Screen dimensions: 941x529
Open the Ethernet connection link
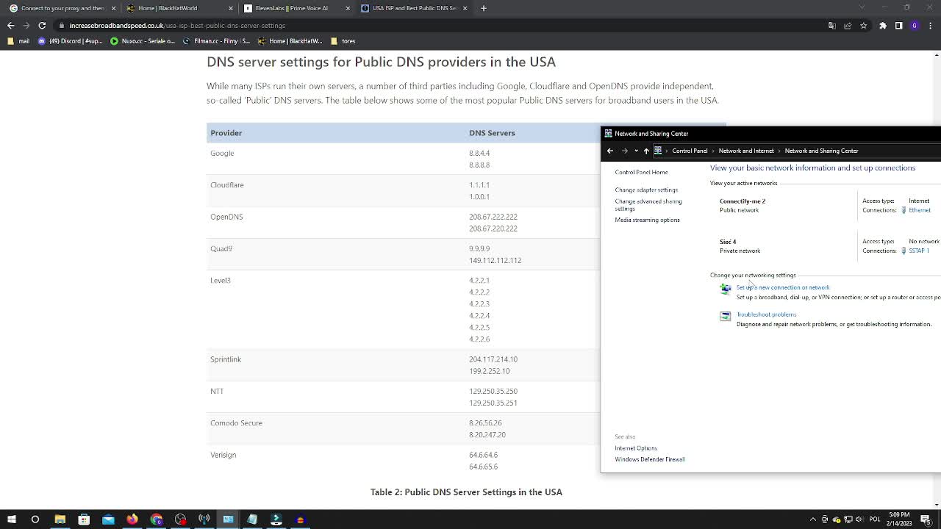coord(919,210)
